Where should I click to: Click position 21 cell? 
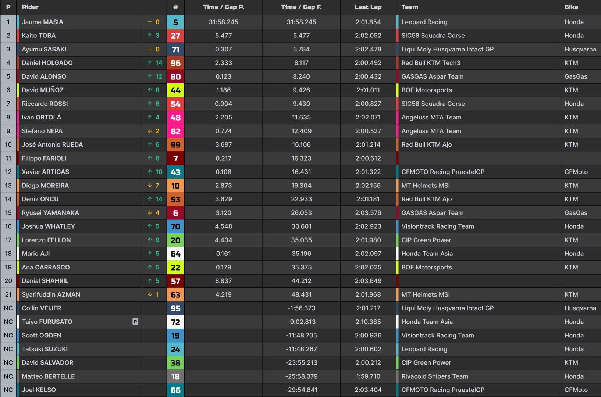(x=8, y=294)
